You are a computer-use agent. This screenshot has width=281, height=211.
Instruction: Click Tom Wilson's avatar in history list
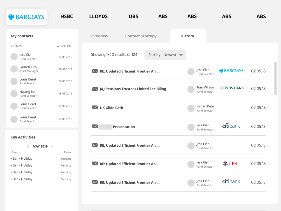tap(191, 89)
